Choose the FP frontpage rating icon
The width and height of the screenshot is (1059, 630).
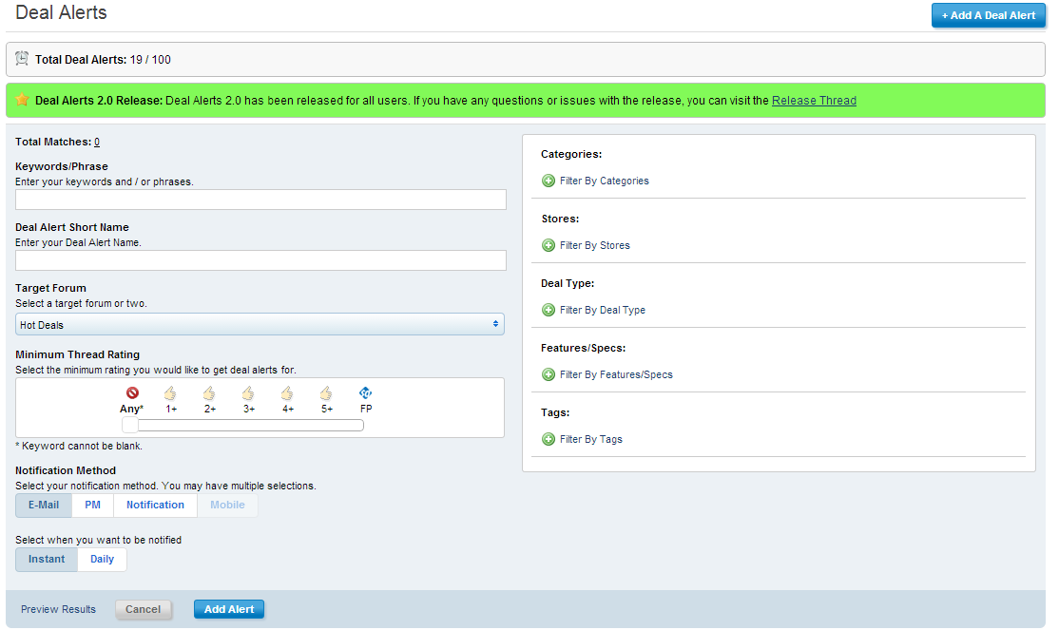365,392
